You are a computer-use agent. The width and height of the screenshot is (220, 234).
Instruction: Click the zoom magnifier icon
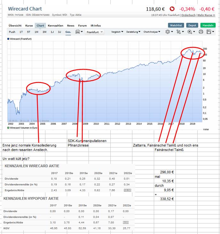(190, 32)
